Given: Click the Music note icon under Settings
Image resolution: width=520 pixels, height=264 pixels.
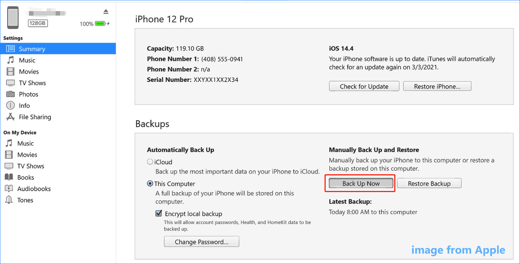Looking at the screenshot, I should point(10,60).
